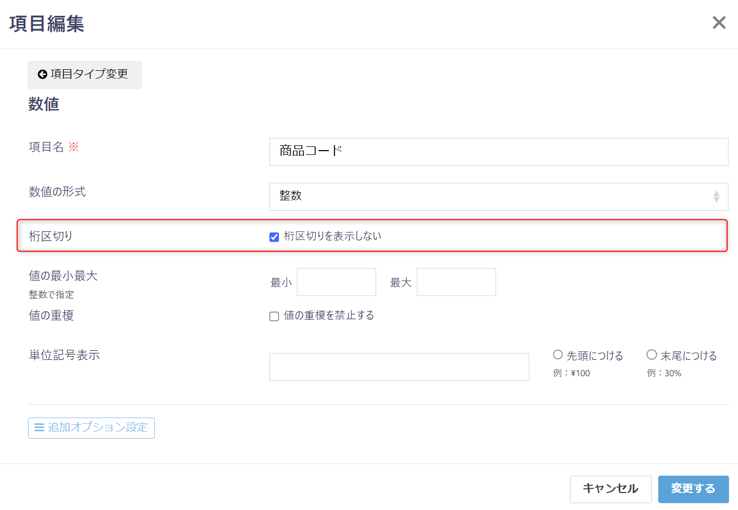Click the up-down arrows in 数値の形式 select
This screenshot has width=738, height=510.
point(716,197)
